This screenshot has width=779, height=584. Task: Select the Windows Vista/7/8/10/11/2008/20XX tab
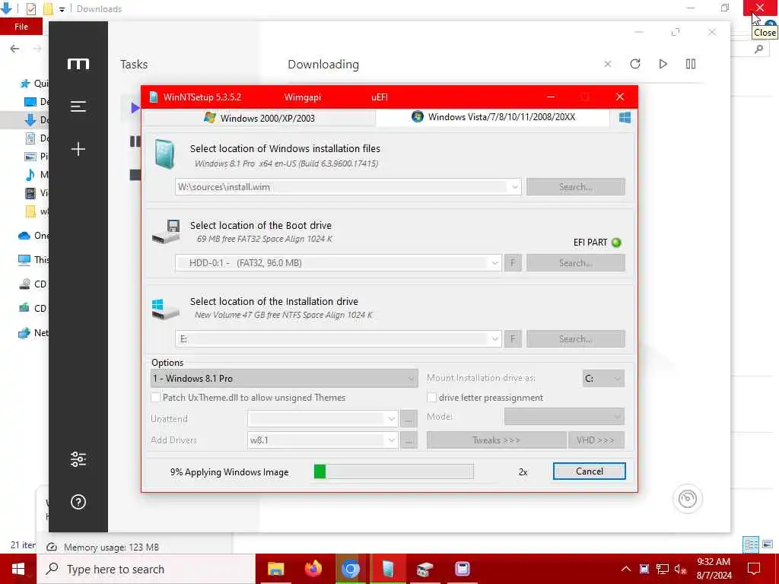(493, 117)
